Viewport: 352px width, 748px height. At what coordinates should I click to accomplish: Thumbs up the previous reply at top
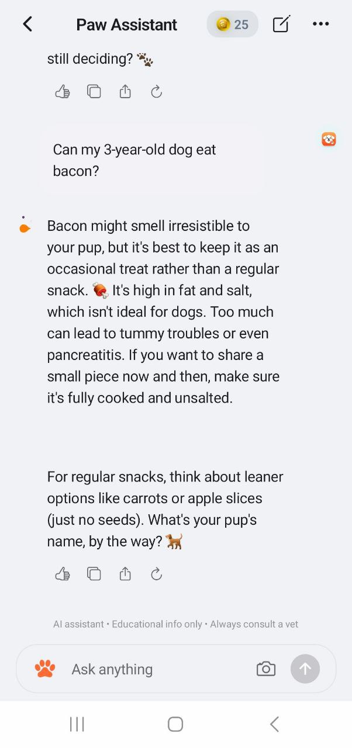[x=63, y=92]
